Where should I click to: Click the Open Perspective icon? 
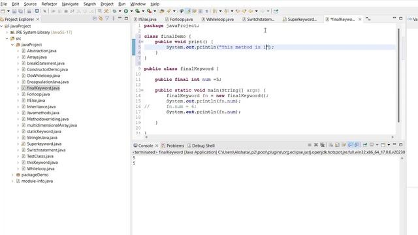pos(276,11)
